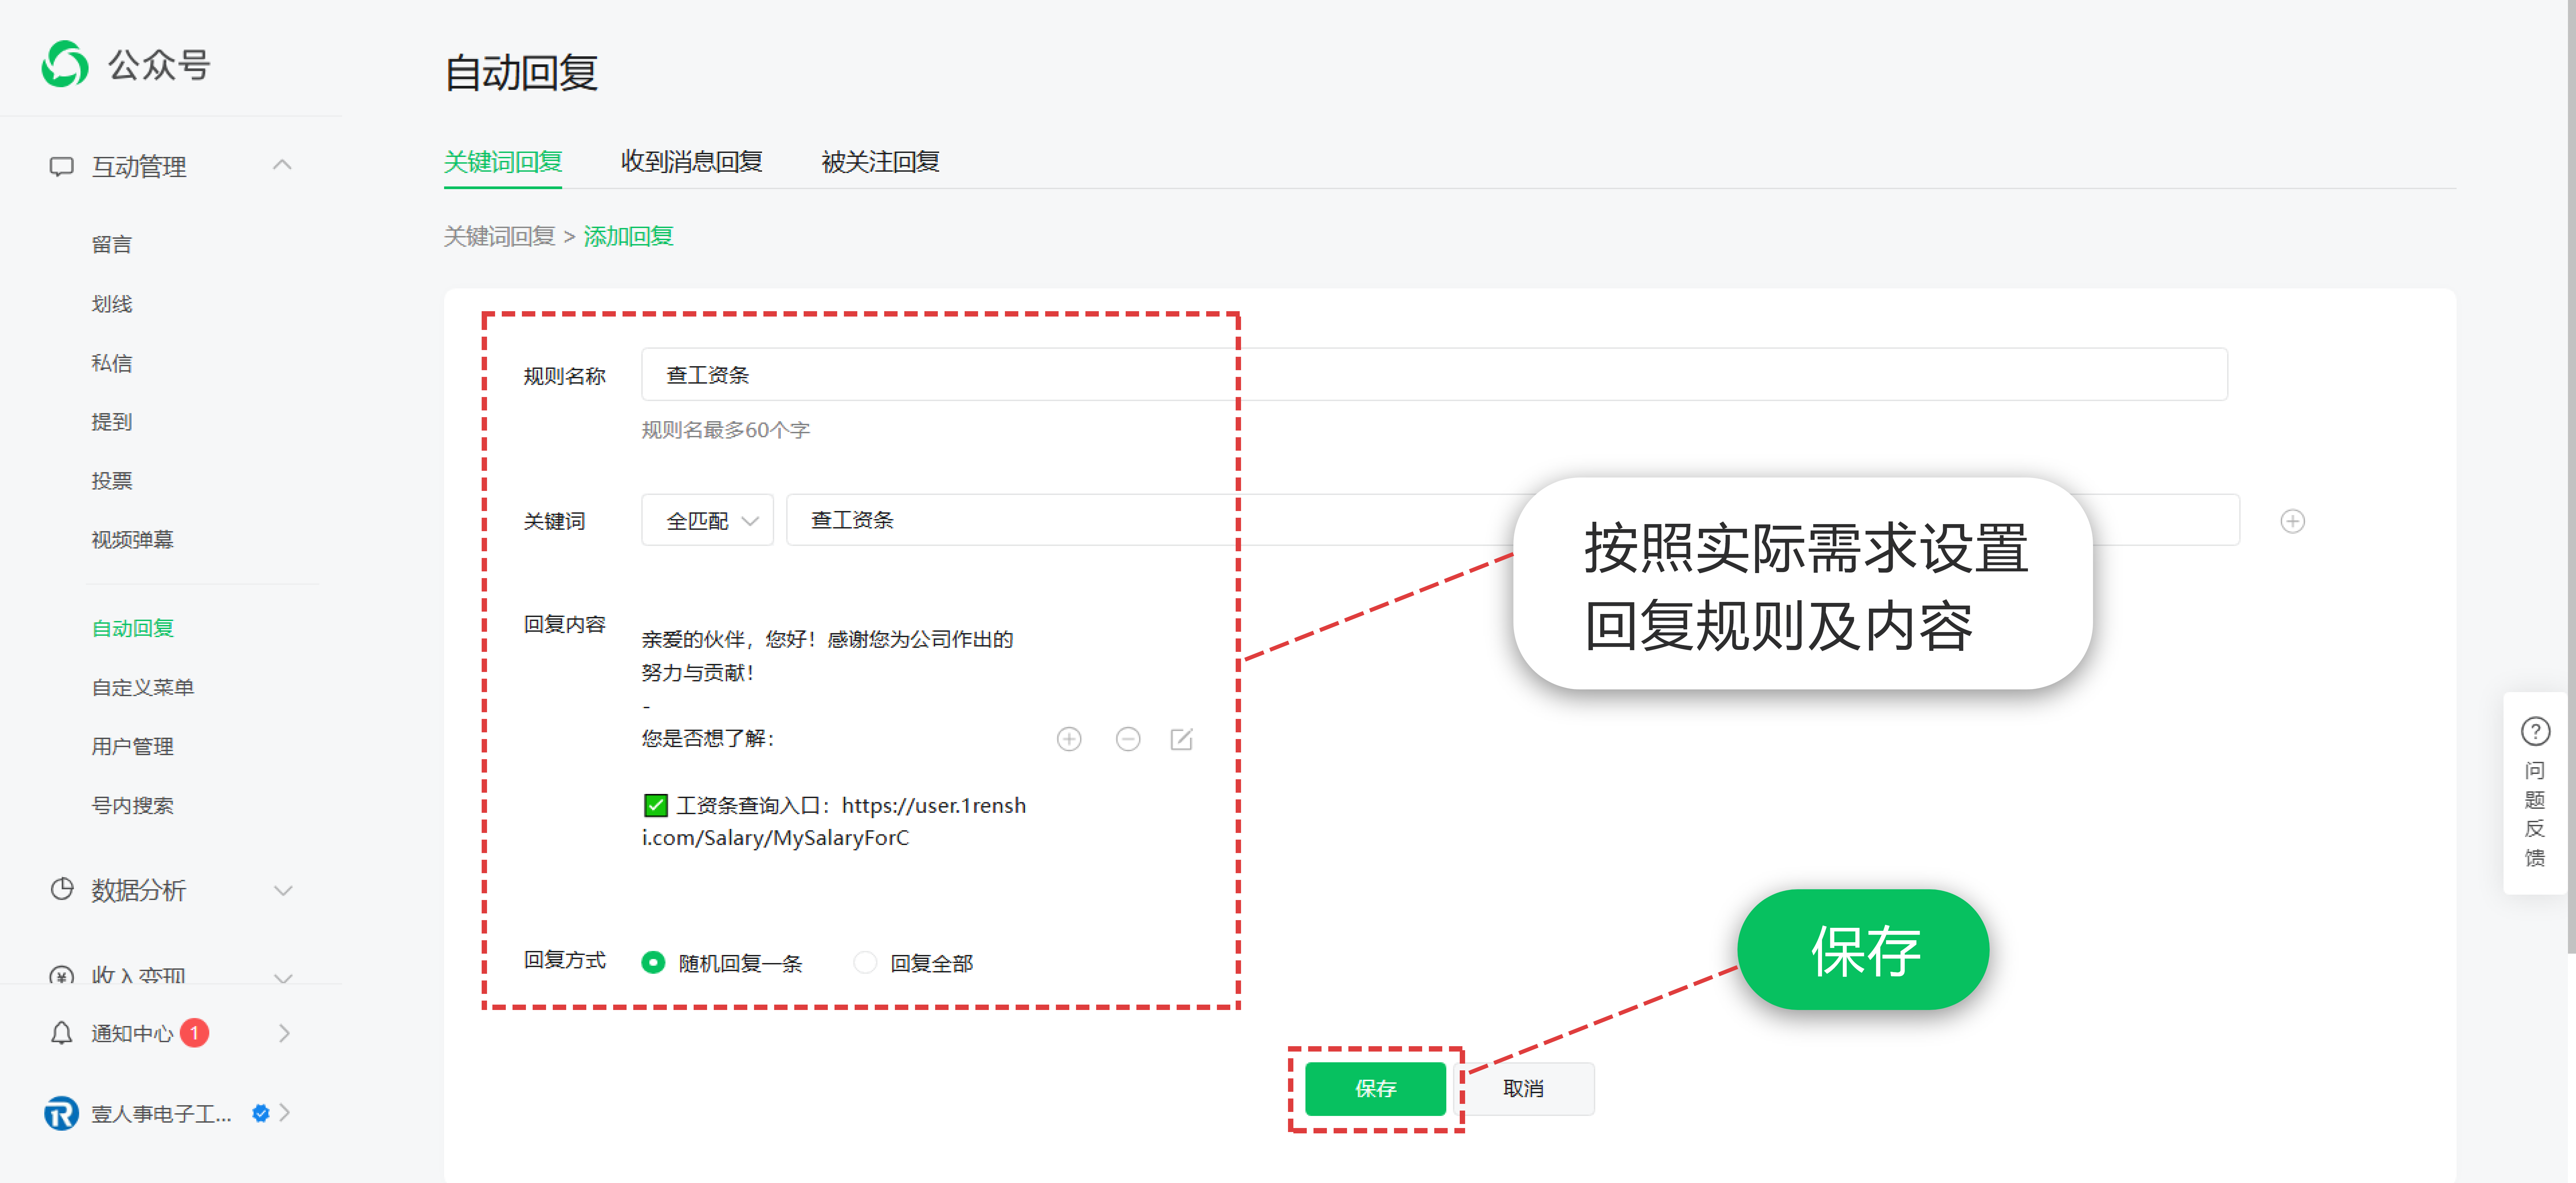Select 回复全部 reply mode

[x=865, y=962]
